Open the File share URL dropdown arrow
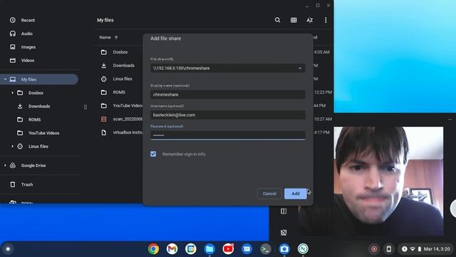 coord(300,69)
